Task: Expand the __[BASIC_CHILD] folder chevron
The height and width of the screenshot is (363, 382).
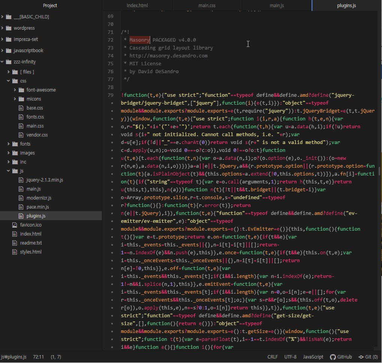Action: 3,16
